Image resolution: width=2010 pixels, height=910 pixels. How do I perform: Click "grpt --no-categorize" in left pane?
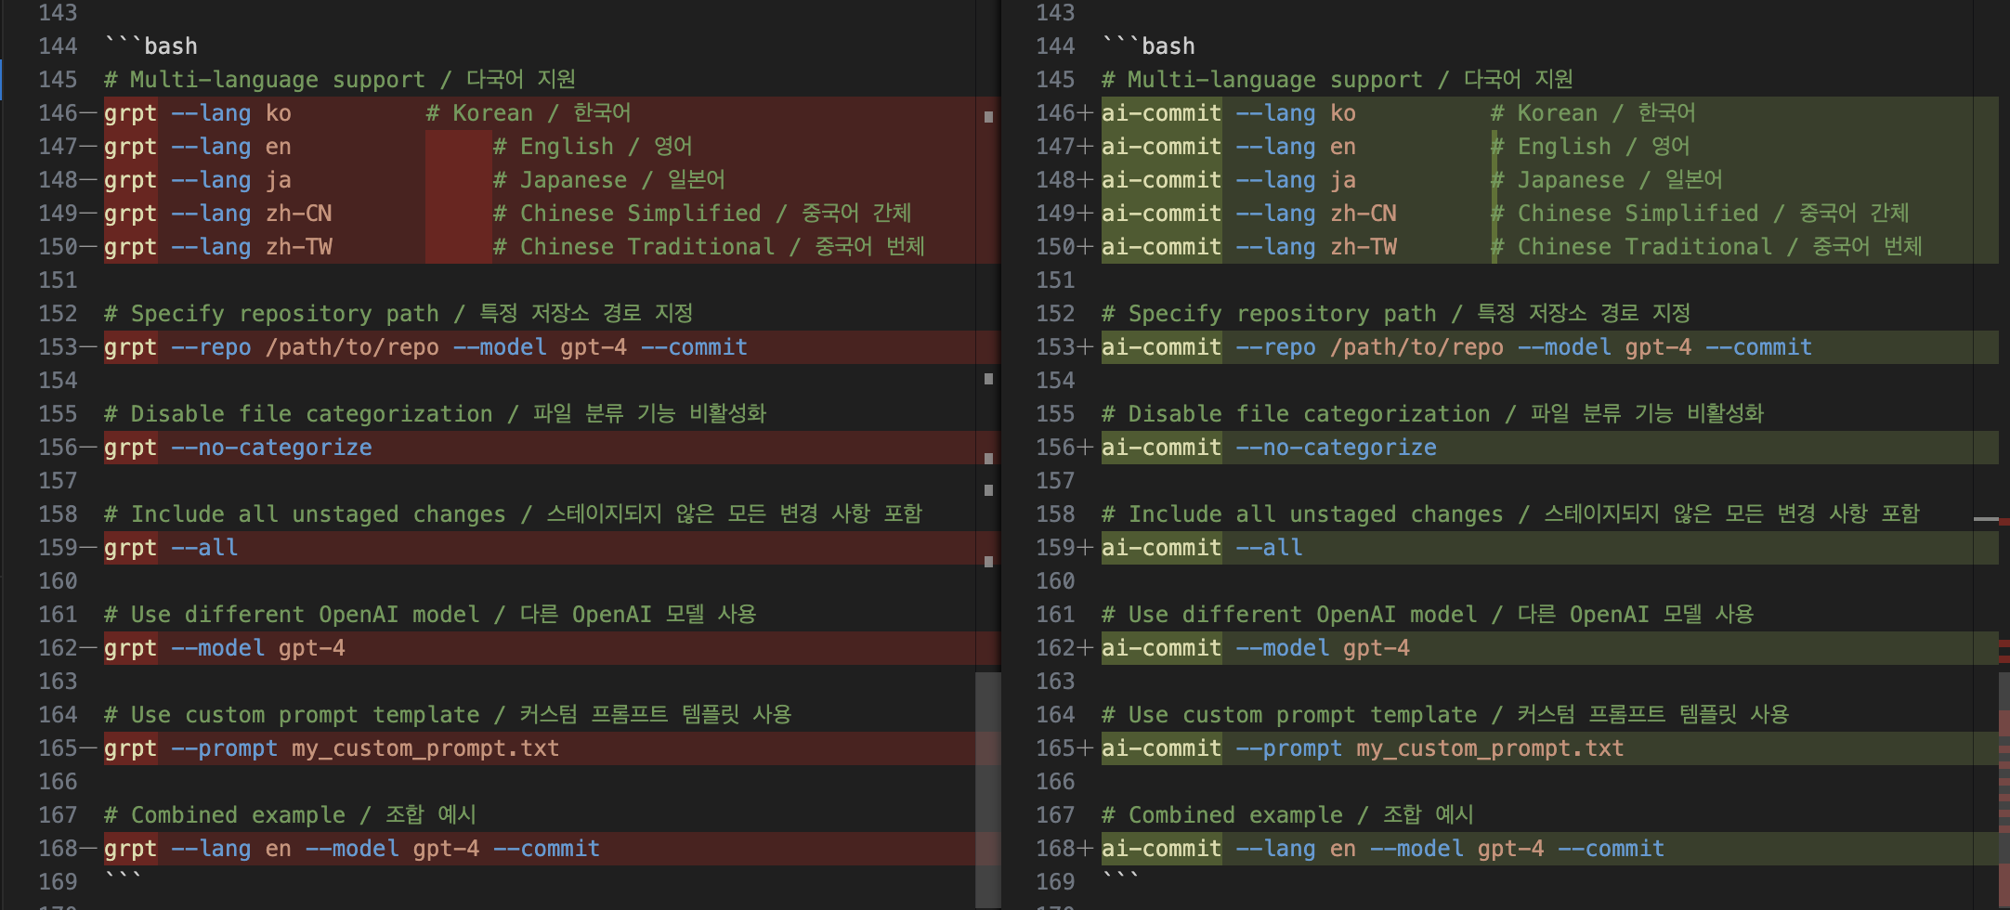click(238, 448)
